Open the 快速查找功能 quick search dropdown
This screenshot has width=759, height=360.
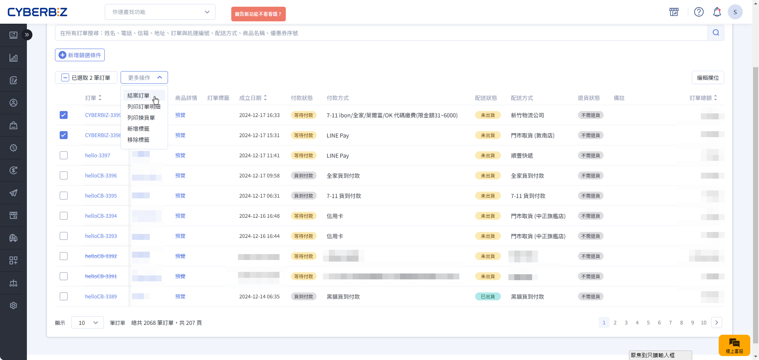[x=160, y=12]
